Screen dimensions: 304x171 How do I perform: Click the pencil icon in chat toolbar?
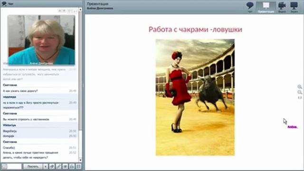[x=58, y=166]
